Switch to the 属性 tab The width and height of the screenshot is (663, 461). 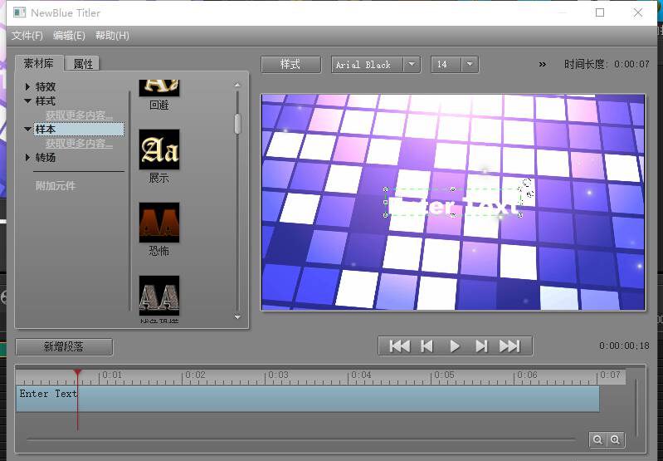click(83, 64)
